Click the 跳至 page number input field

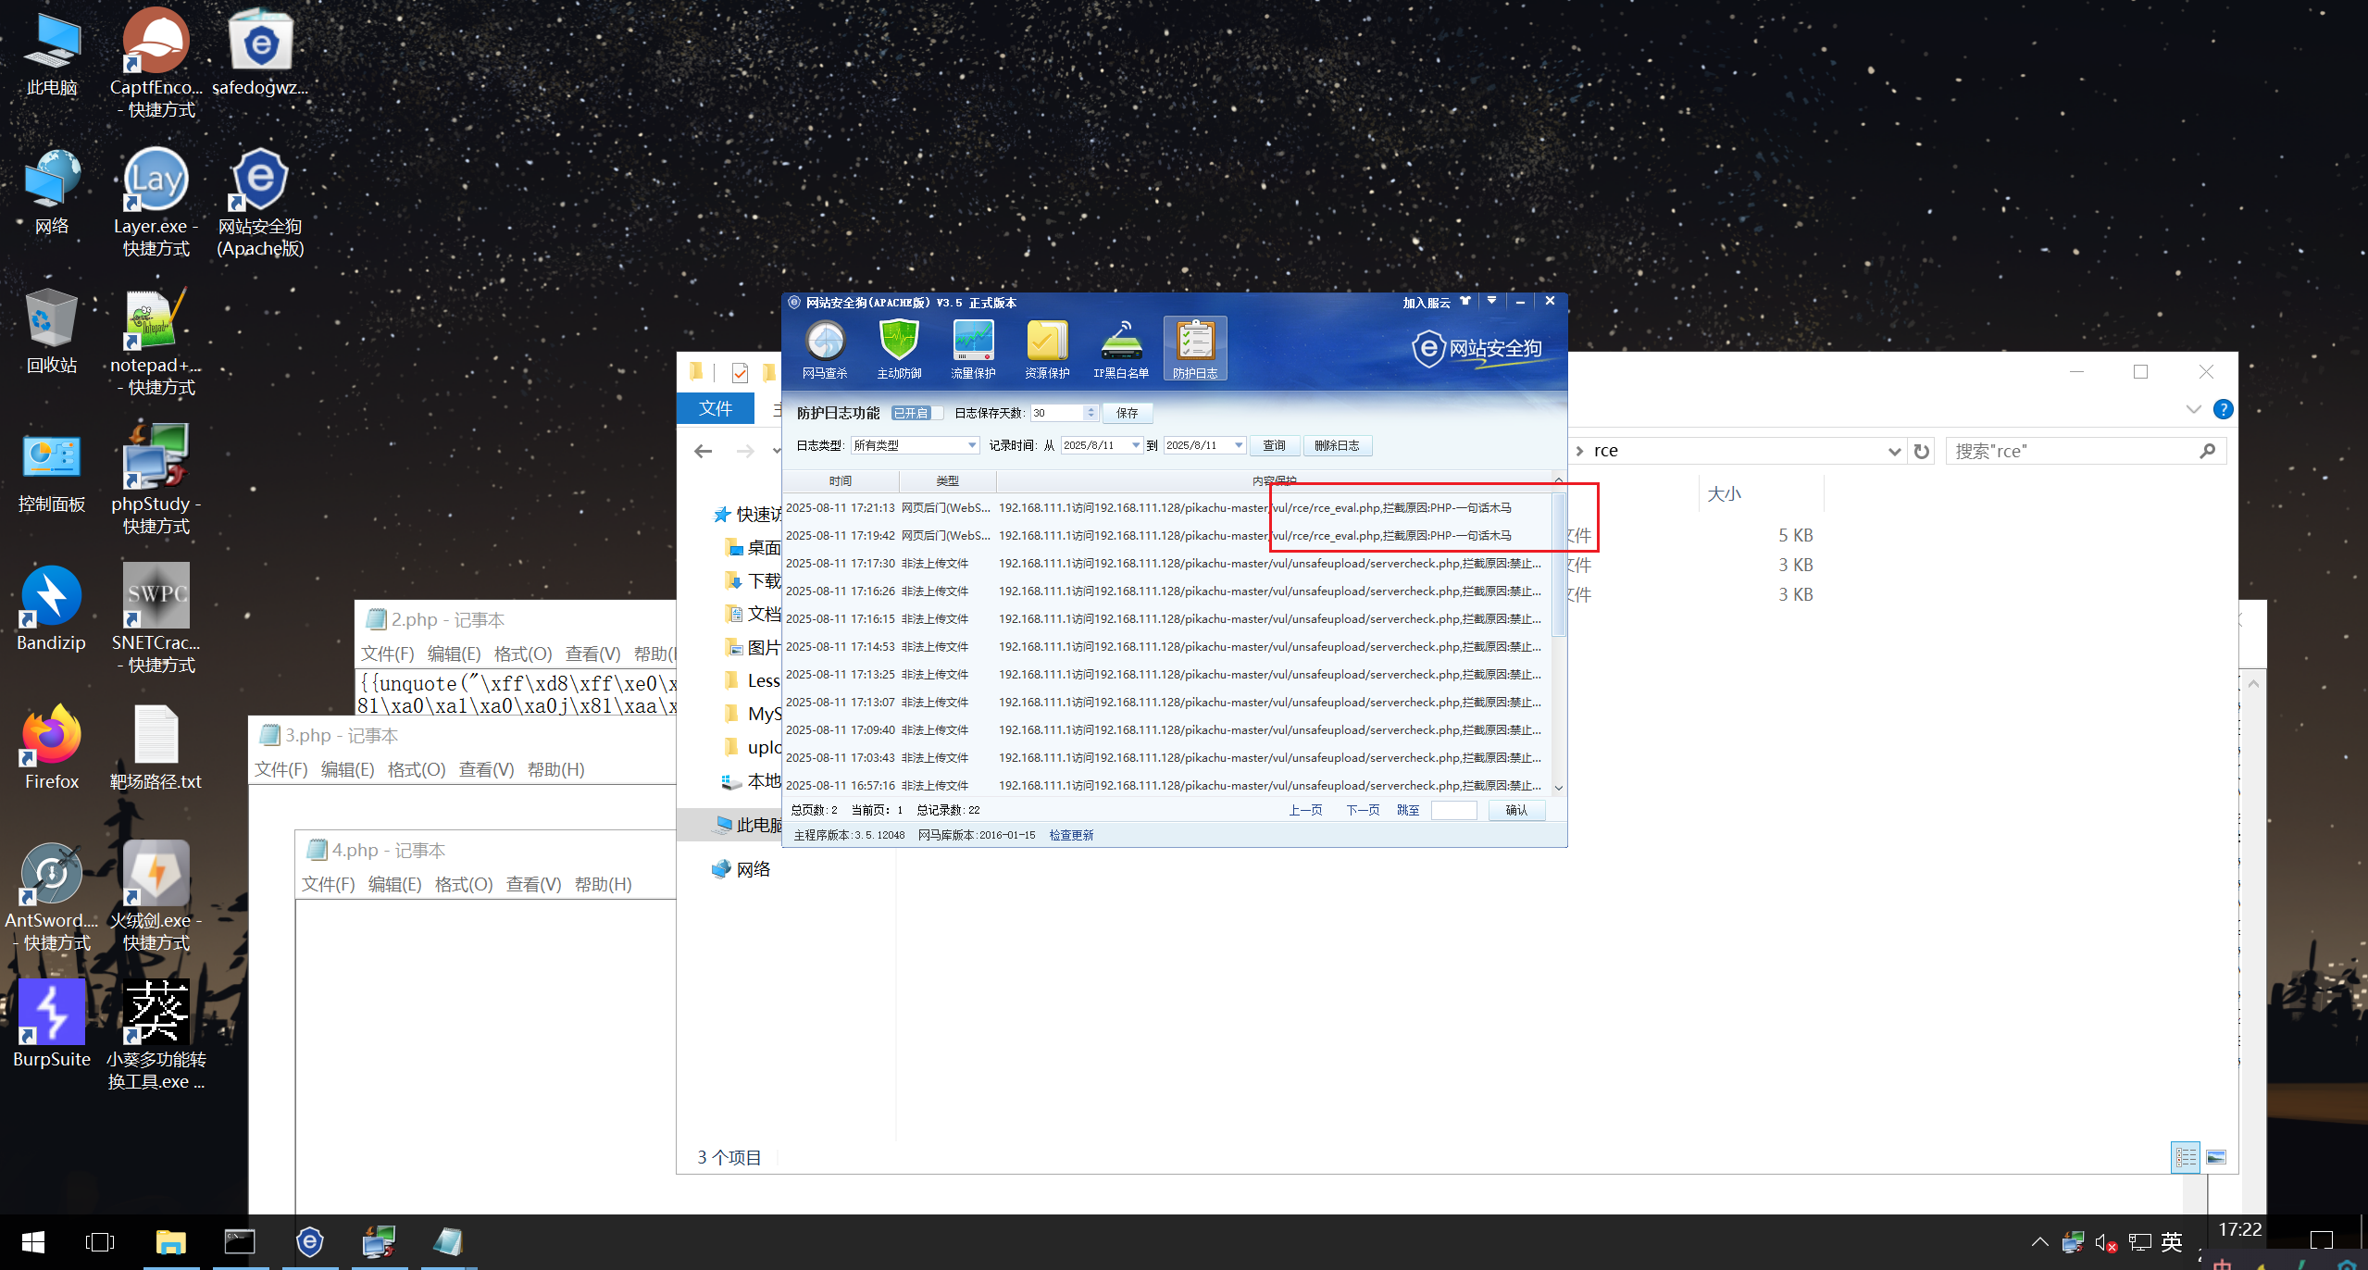pos(1453,810)
